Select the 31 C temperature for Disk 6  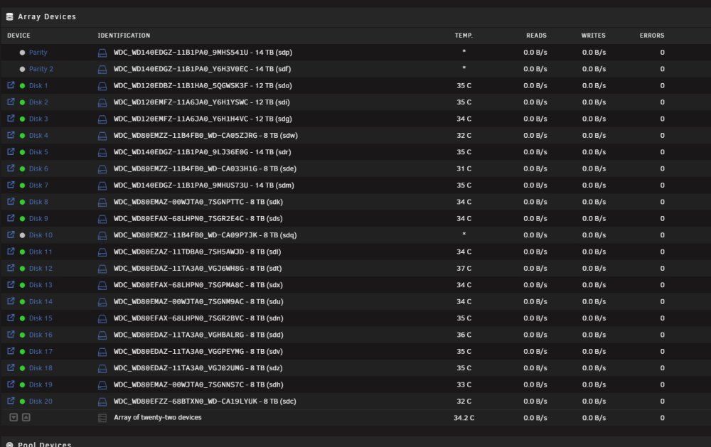click(464, 168)
